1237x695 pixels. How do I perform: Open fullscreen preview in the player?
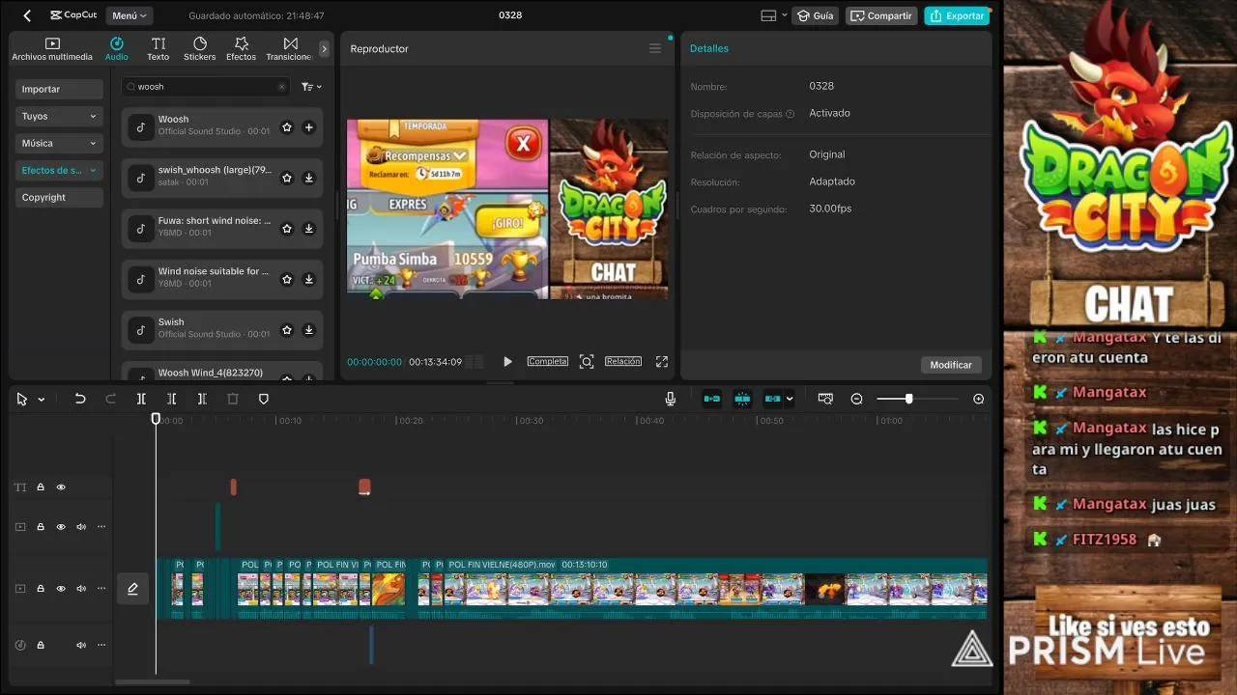[x=662, y=361]
